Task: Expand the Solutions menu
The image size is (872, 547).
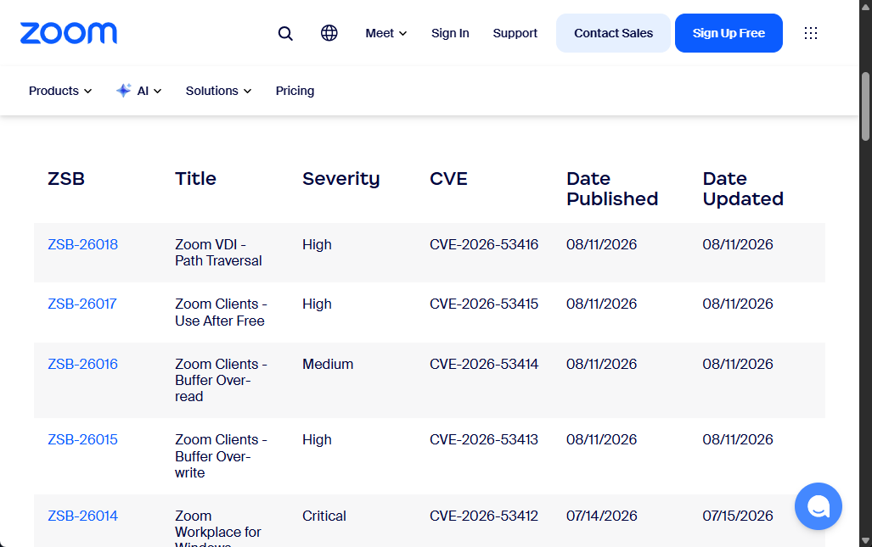Action: coord(218,91)
